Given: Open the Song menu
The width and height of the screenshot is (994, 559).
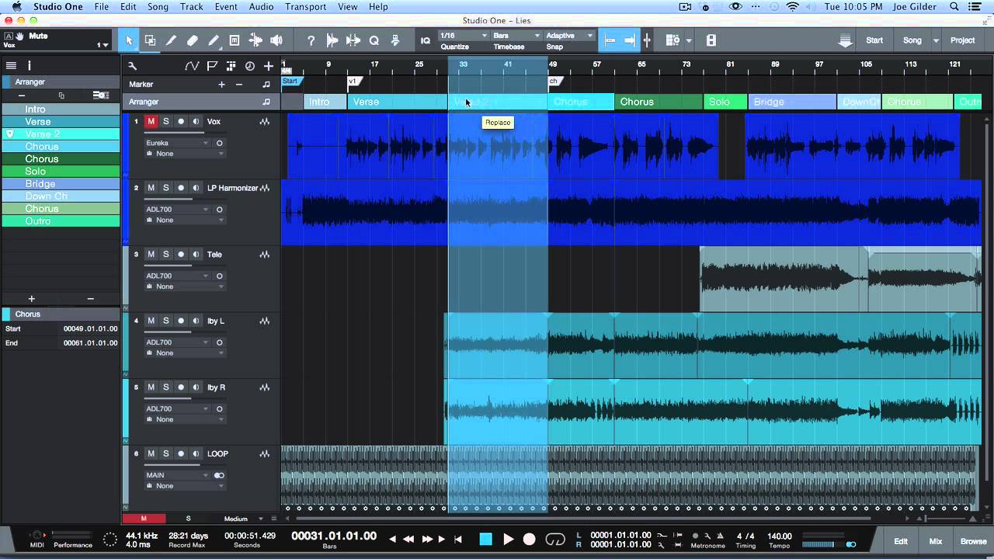Looking at the screenshot, I should coord(158,6).
